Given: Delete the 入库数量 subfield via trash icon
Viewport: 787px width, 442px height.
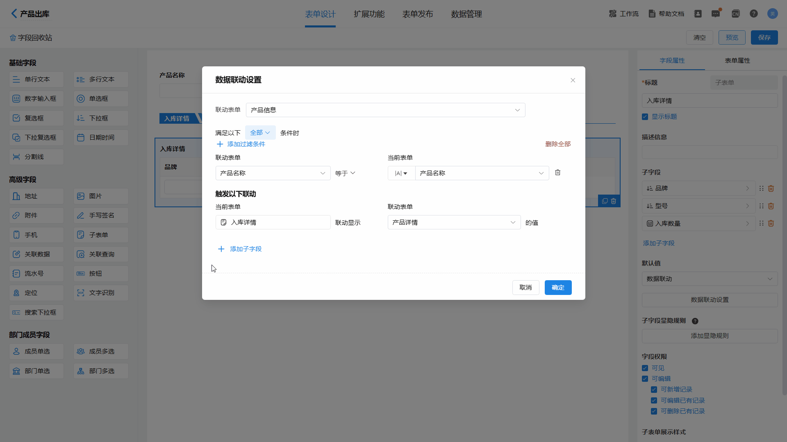Looking at the screenshot, I should 771,224.
